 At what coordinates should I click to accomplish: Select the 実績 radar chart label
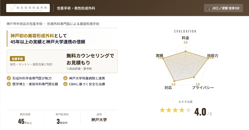pyautogui.click(x=159, y=55)
